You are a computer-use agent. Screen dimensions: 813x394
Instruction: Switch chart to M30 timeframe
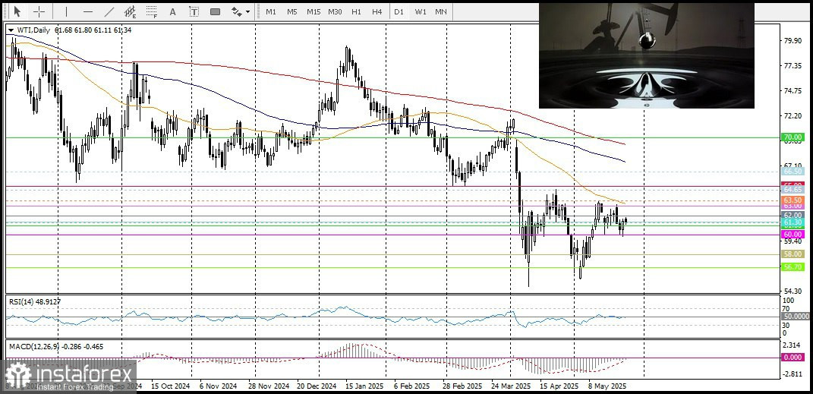click(x=335, y=11)
